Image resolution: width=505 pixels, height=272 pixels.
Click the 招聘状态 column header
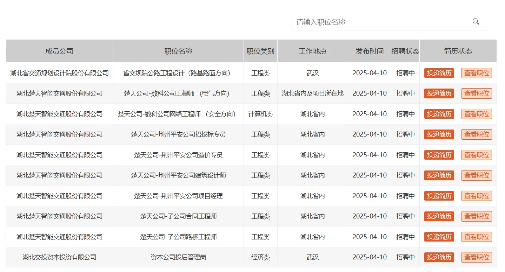(x=405, y=51)
